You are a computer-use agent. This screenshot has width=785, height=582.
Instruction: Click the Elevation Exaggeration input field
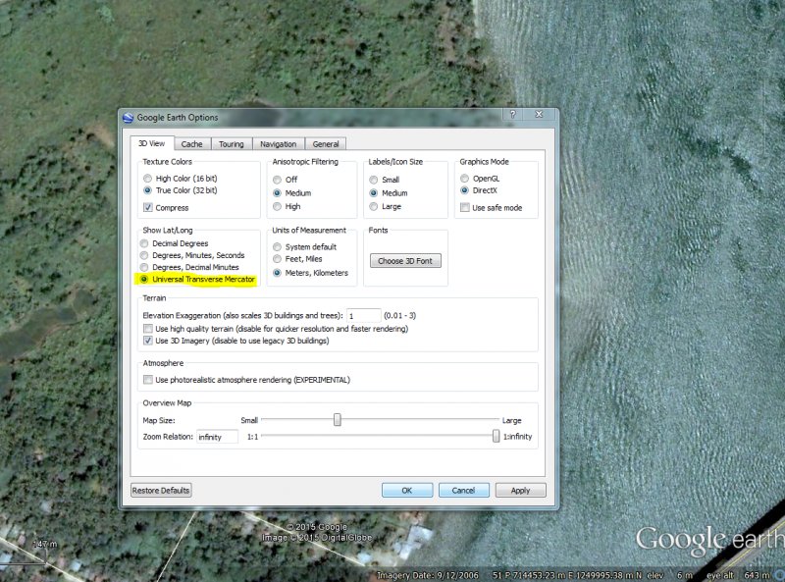363,316
